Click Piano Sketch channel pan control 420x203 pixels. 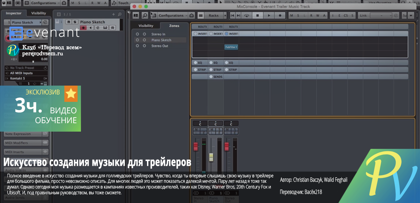tap(215, 123)
